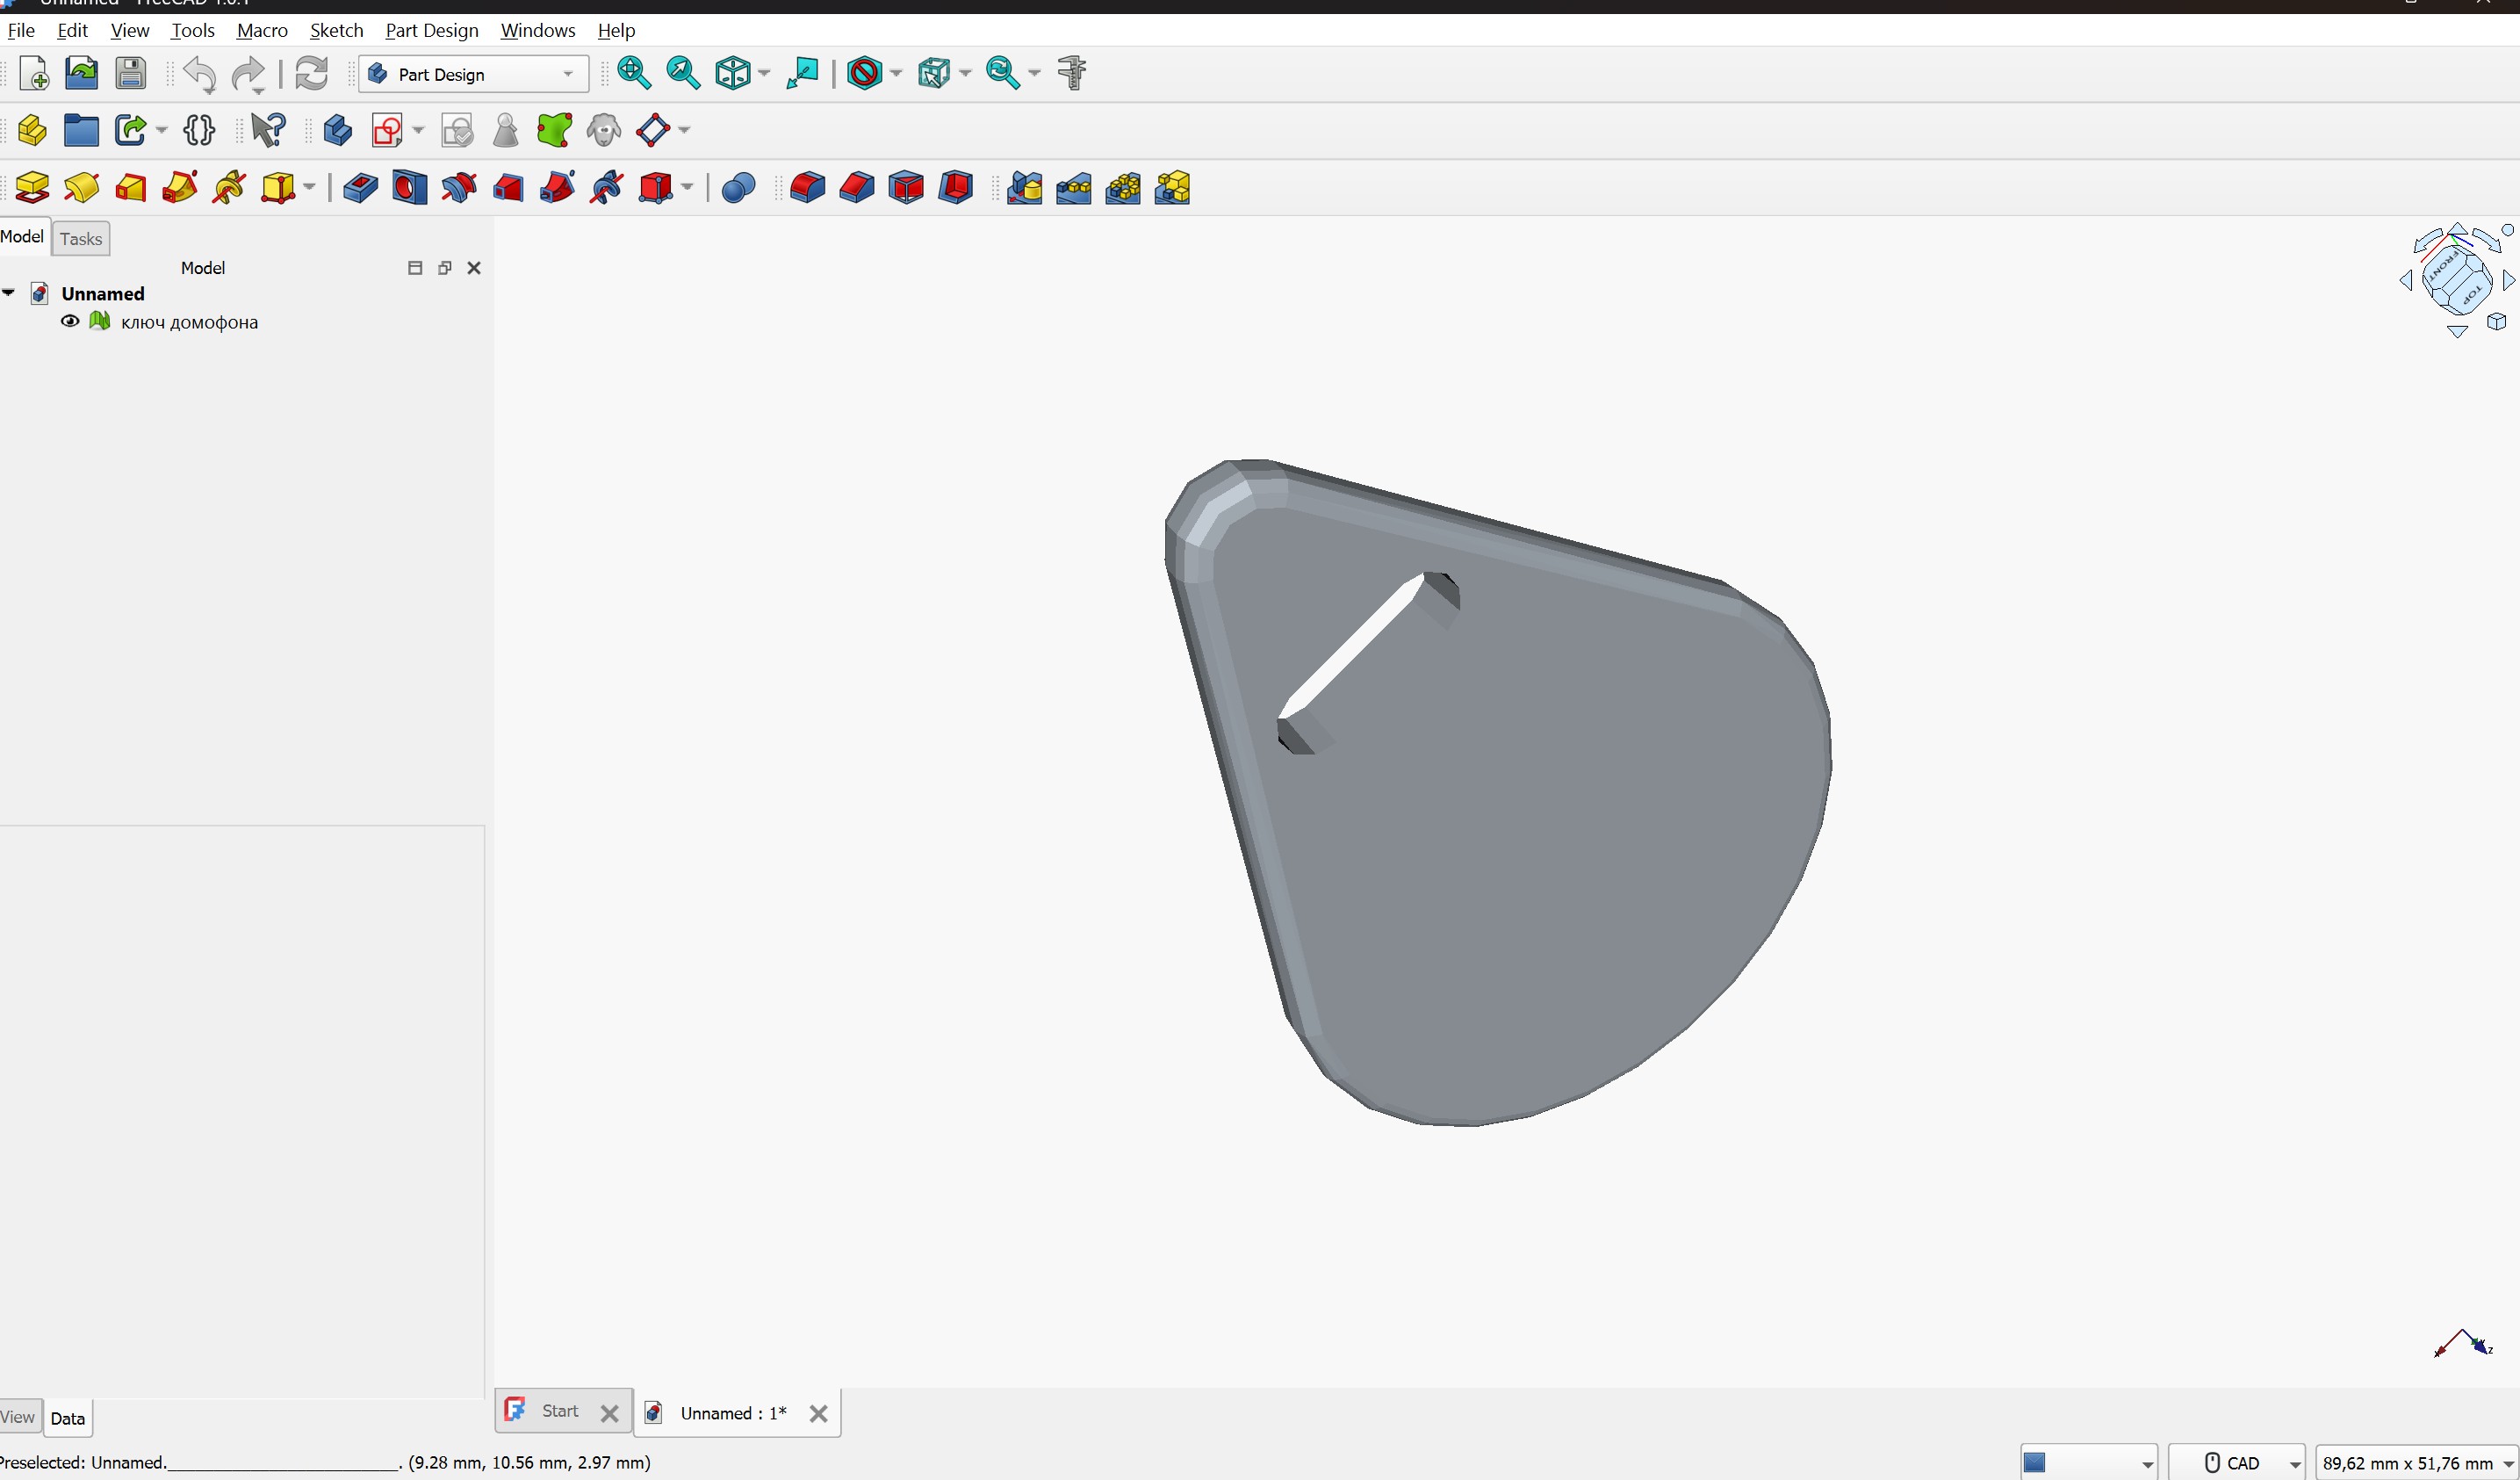The width and height of the screenshot is (2520, 1480).
Task: Open the measure tool icon
Action: pos(1072,73)
